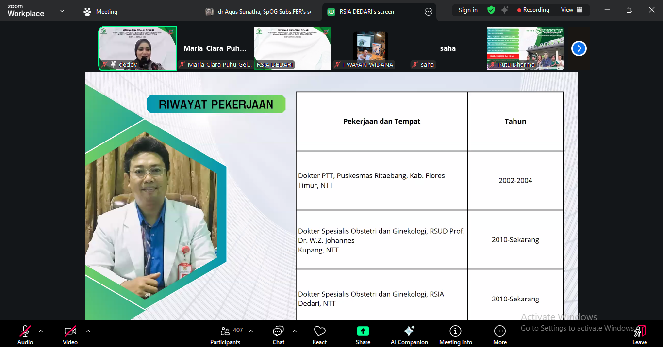
Task: Show Meeting info
Action: [455, 334]
